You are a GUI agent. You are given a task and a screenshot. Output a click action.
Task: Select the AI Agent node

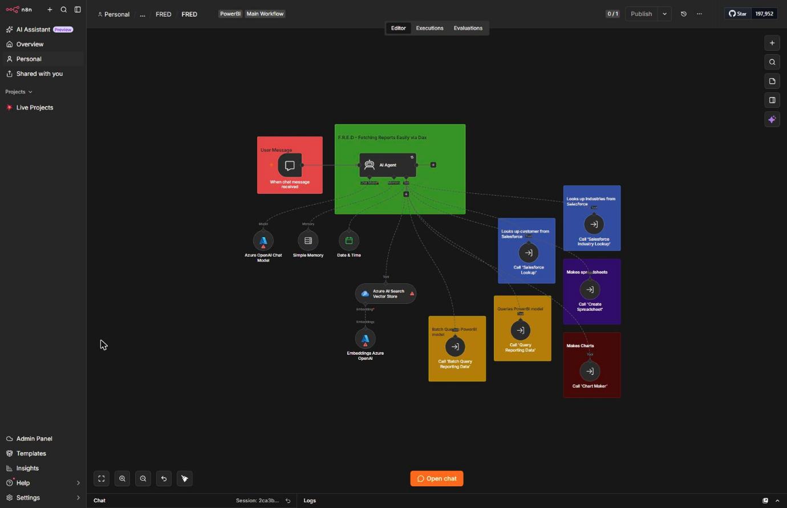388,165
